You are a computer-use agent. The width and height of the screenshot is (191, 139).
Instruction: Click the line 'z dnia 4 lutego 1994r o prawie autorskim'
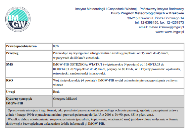(80, 115)
